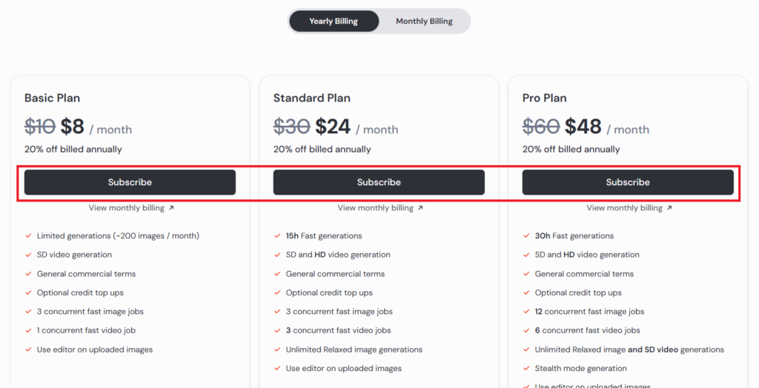The height and width of the screenshot is (388, 759).
Task: Switch to Yearly Billing option
Action: [334, 21]
